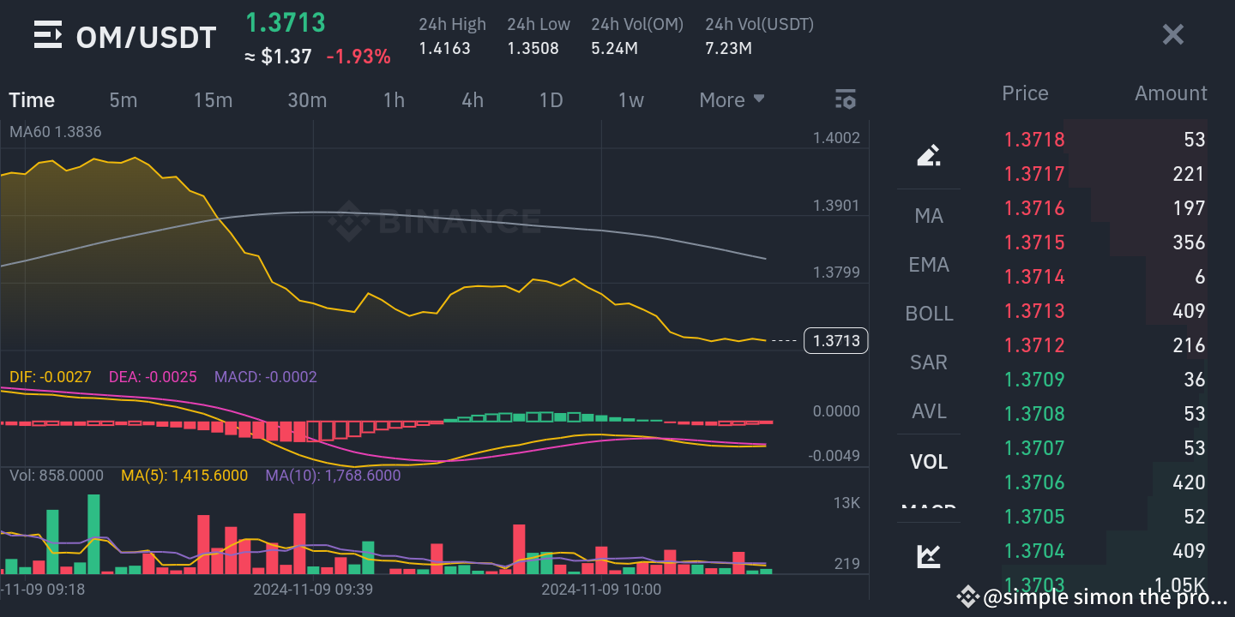1235x617 pixels.
Task: Collapse the truncated watermark username text
Action: pyautogui.click(x=1089, y=596)
